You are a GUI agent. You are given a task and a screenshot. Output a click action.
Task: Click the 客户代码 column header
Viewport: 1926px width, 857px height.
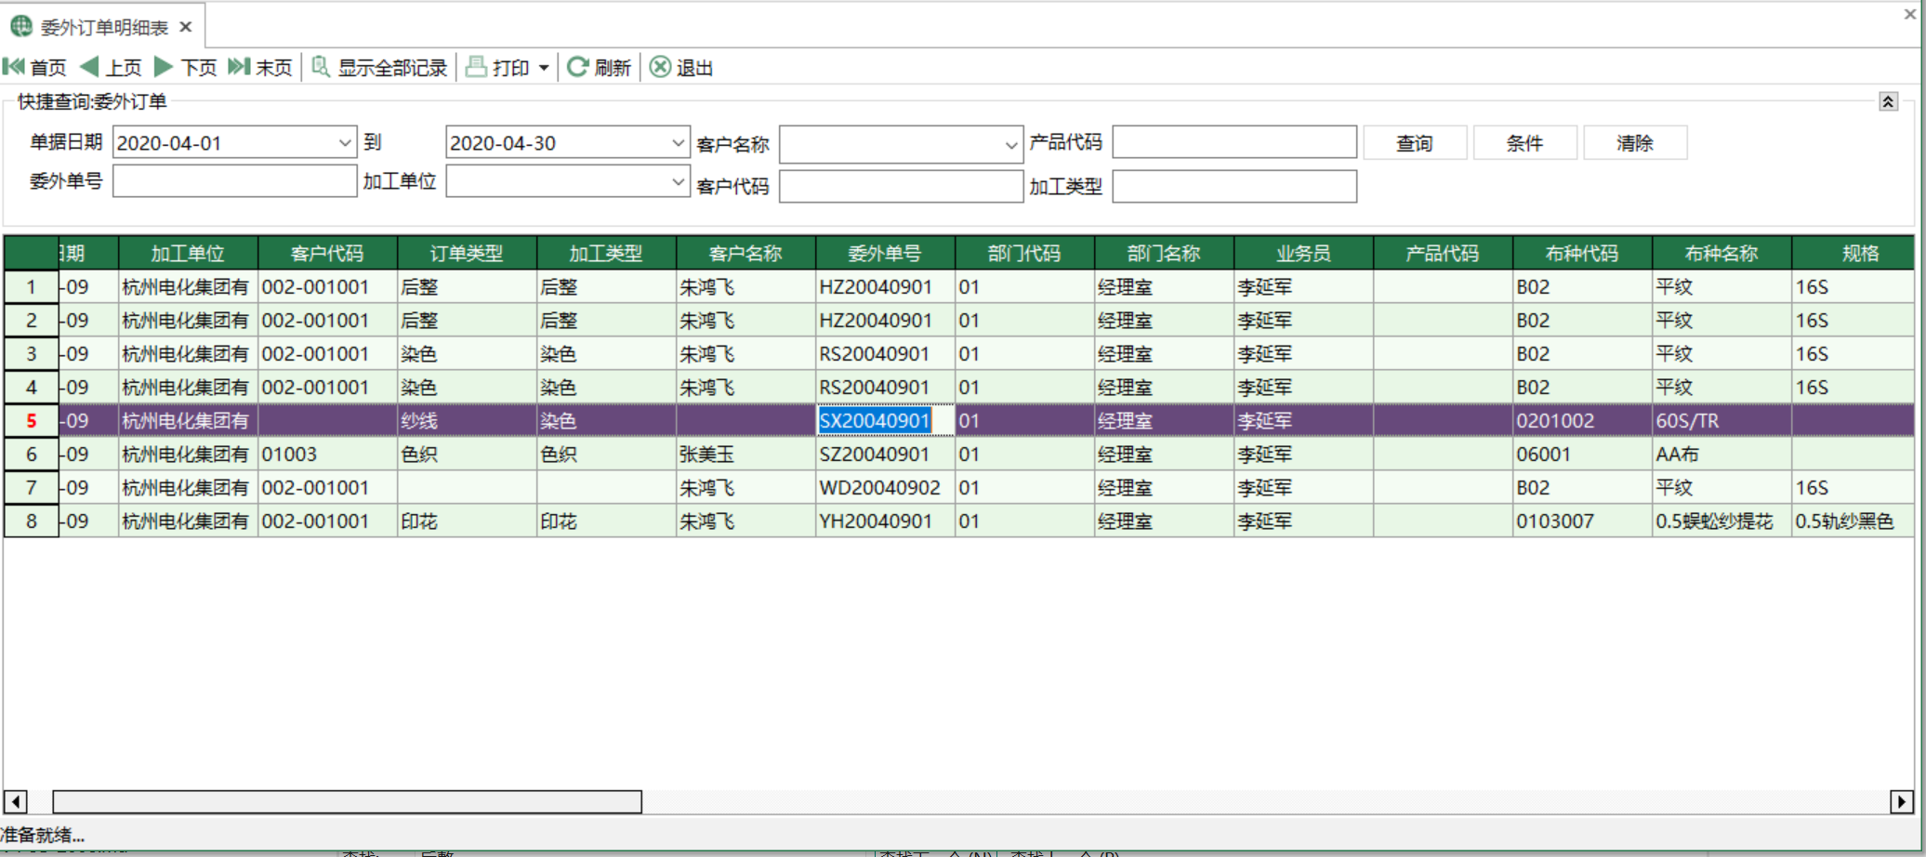point(327,253)
